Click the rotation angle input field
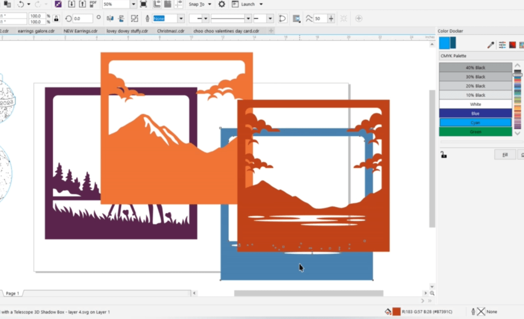 pyautogui.click(x=82, y=18)
